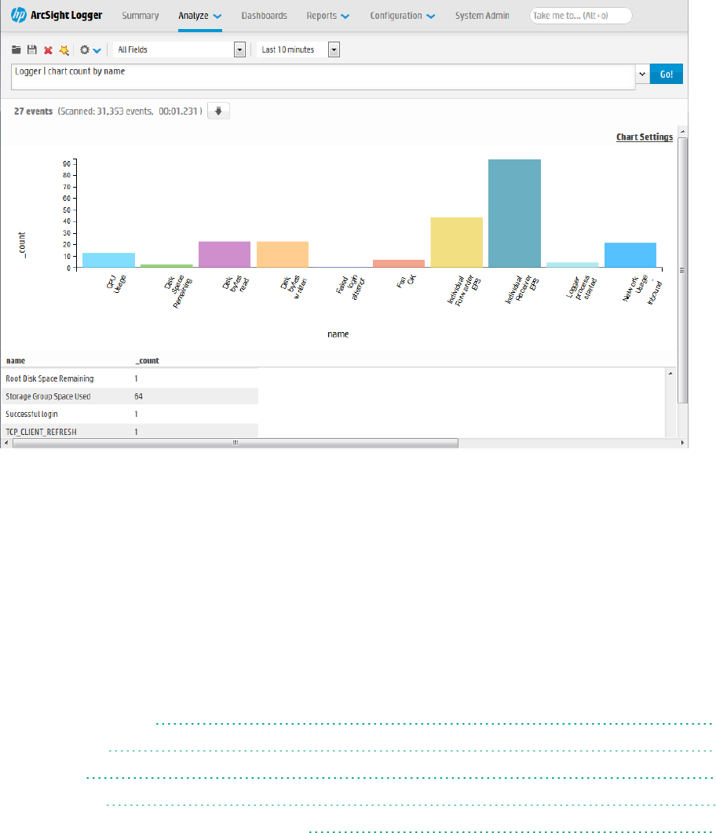The height and width of the screenshot is (833, 716).
Task: Save the search with the floppy disk icon
Action: (32, 50)
